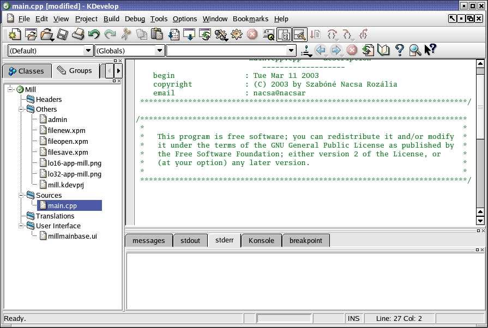Click the INS indicator in status bar
The image size is (488, 328).
pos(353,319)
